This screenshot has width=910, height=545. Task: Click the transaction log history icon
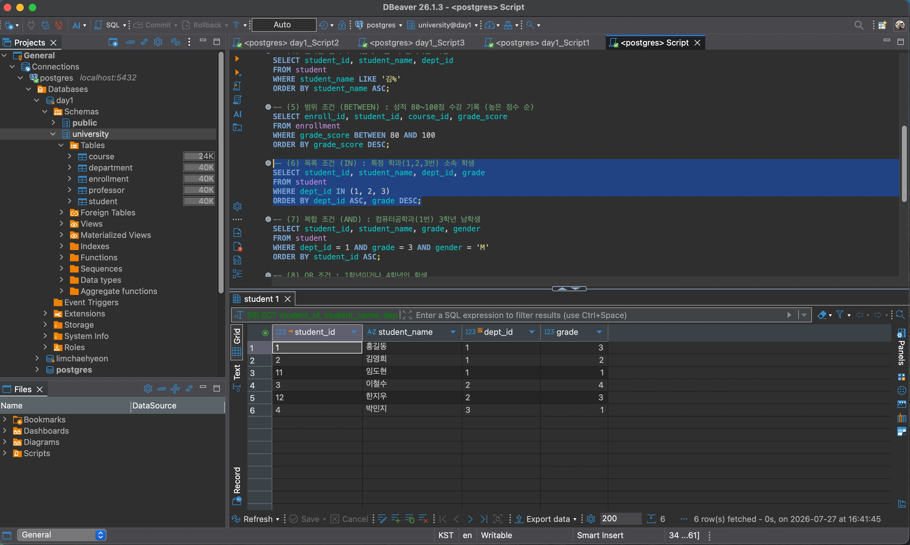pos(323,25)
